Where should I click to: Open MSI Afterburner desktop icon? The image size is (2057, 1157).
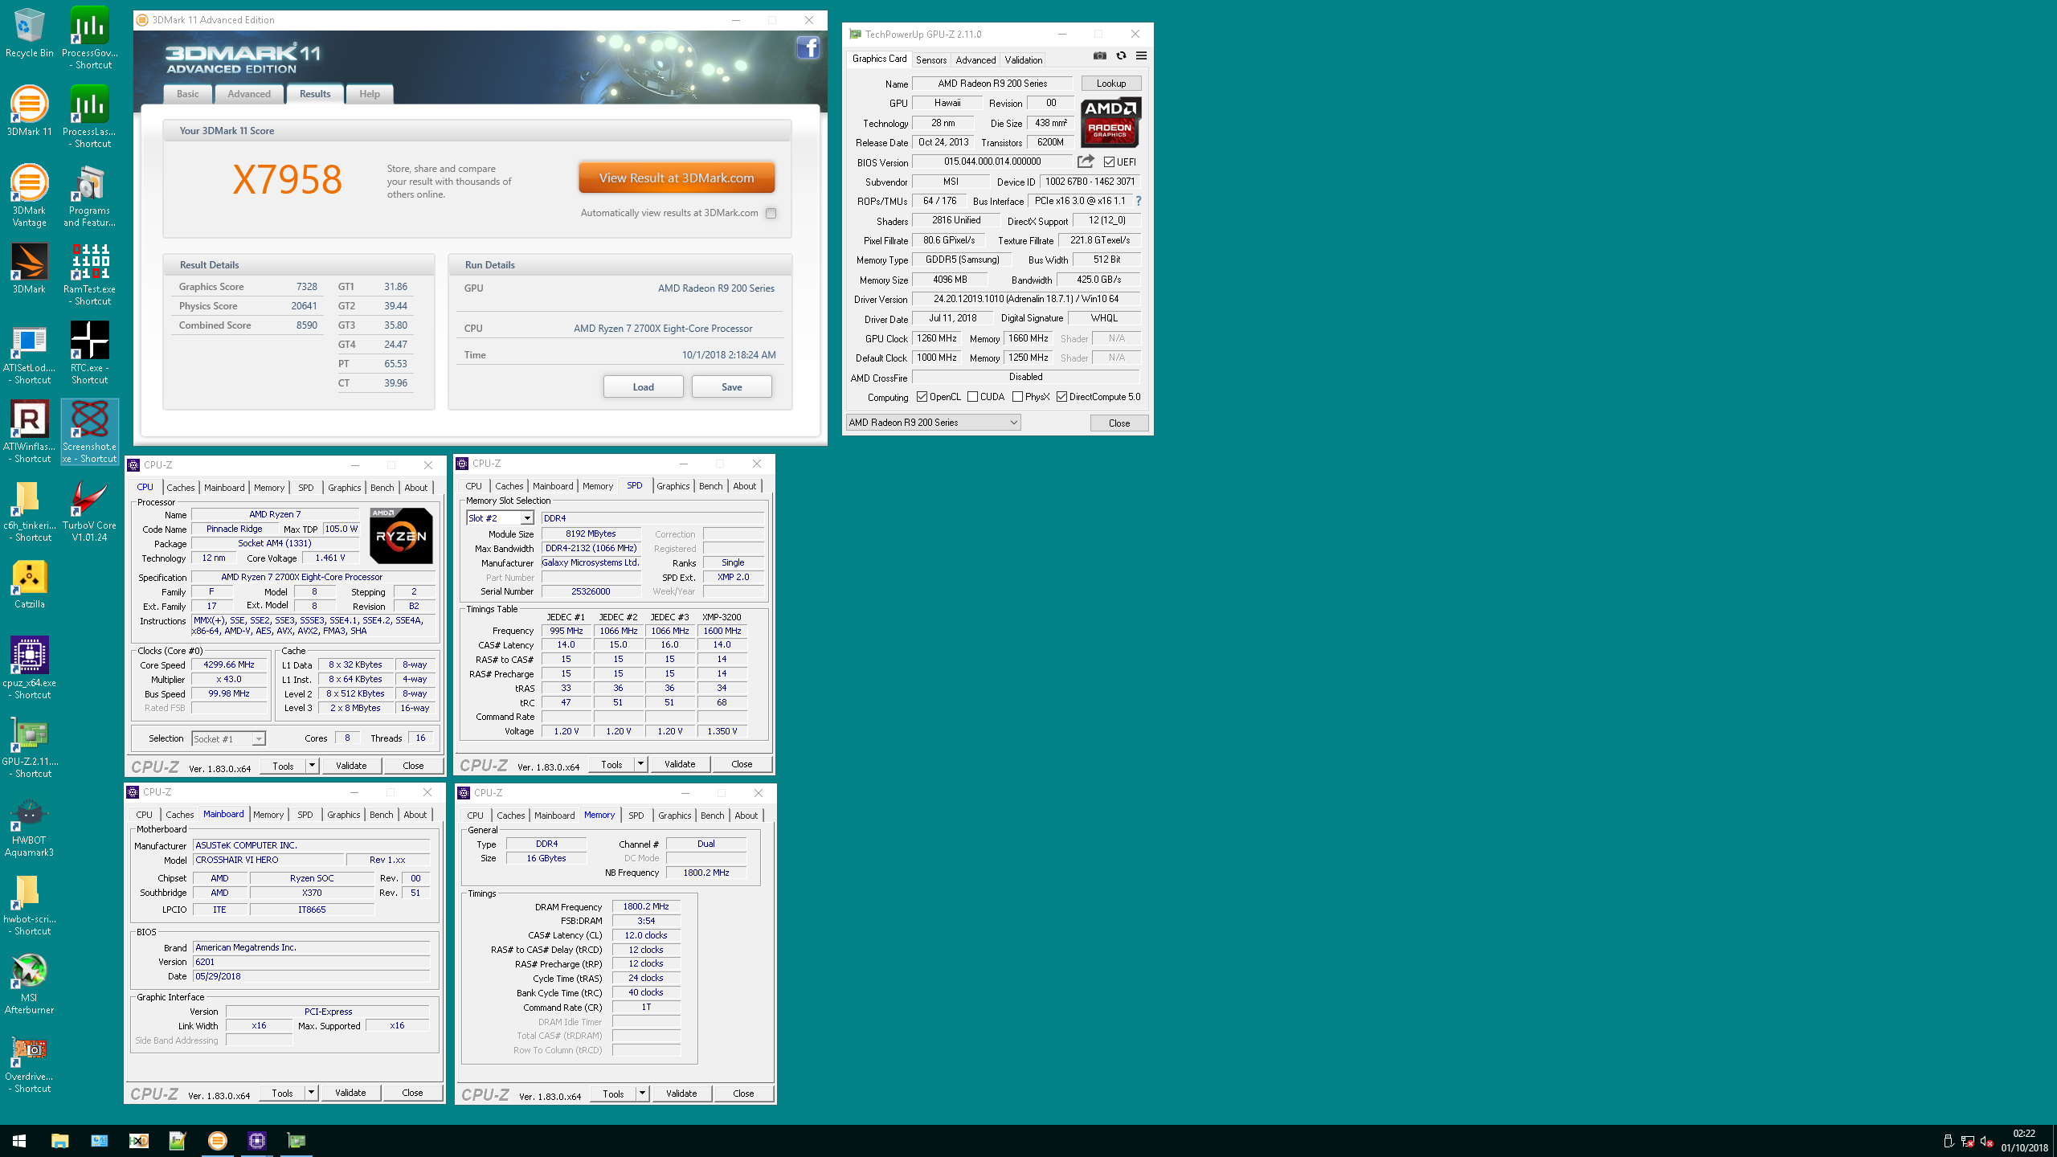[30, 983]
